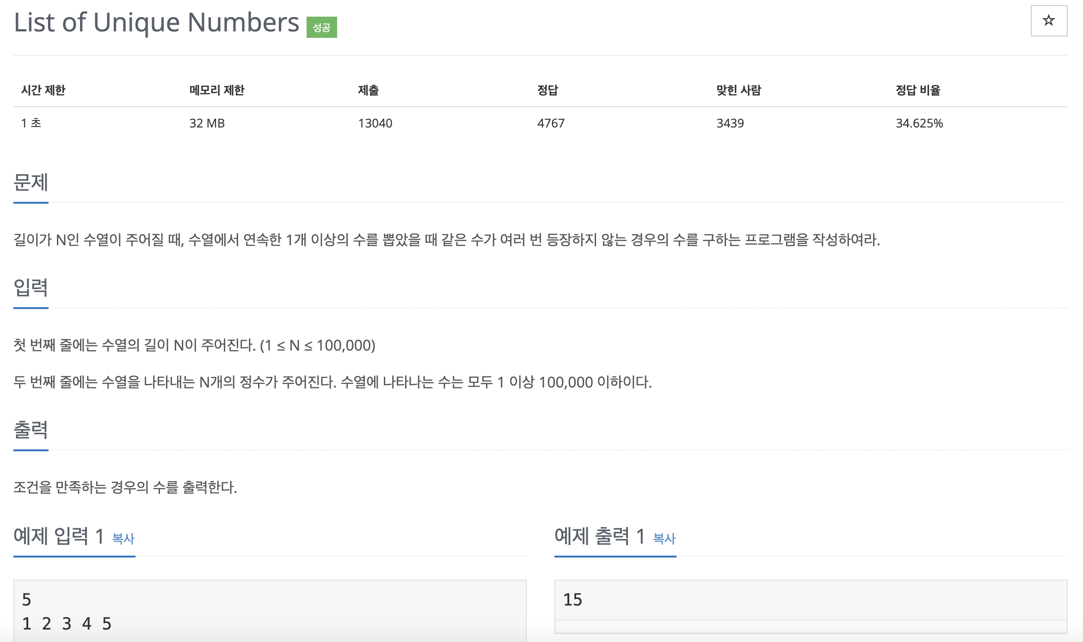Viewport: 1083px width, 642px height.
Task: Click the 예제 출력 1 heading
Action: 600,536
